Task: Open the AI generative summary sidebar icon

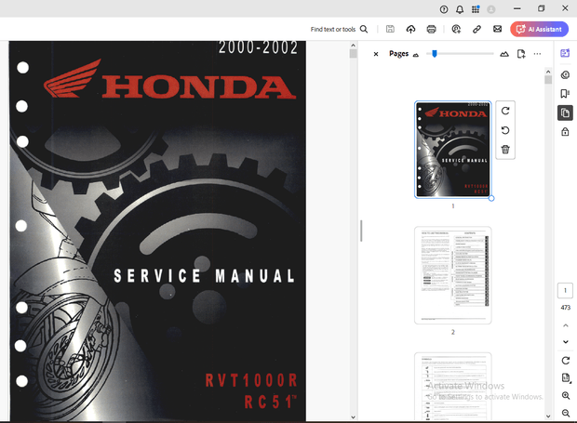Action: click(565, 53)
